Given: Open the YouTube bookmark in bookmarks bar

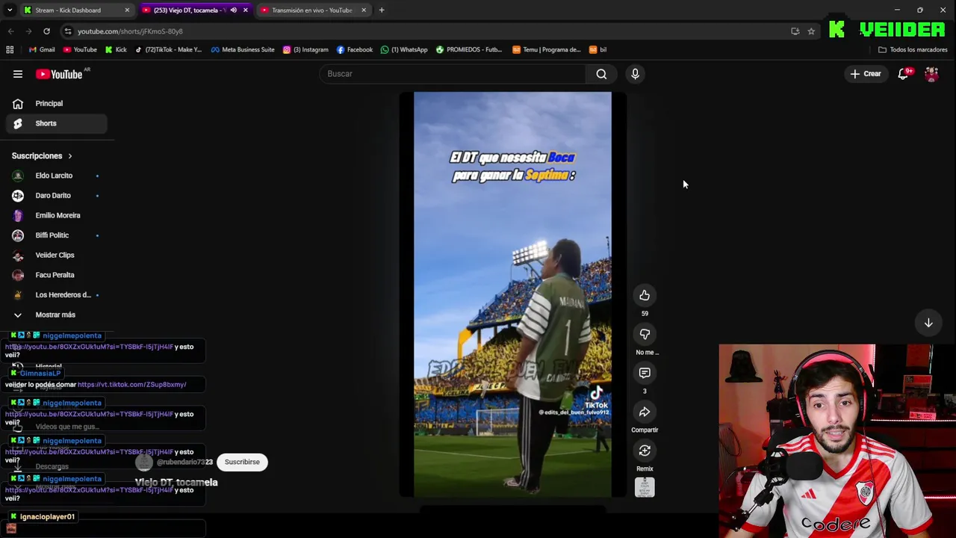Looking at the screenshot, I should (80, 50).
